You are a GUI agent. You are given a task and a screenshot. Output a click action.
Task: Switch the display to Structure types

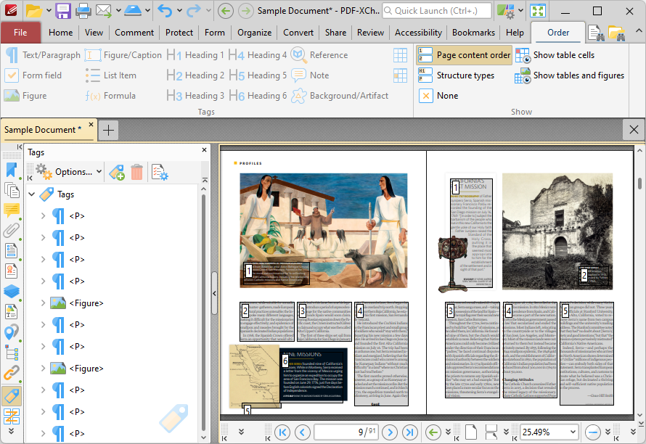click(x=456, y=75)
